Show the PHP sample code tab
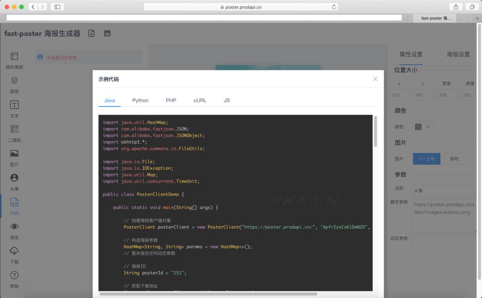 [171, 100]
